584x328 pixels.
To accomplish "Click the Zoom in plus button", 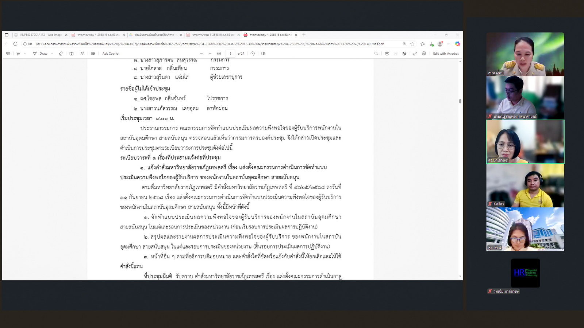I will [x=210, y=54].
